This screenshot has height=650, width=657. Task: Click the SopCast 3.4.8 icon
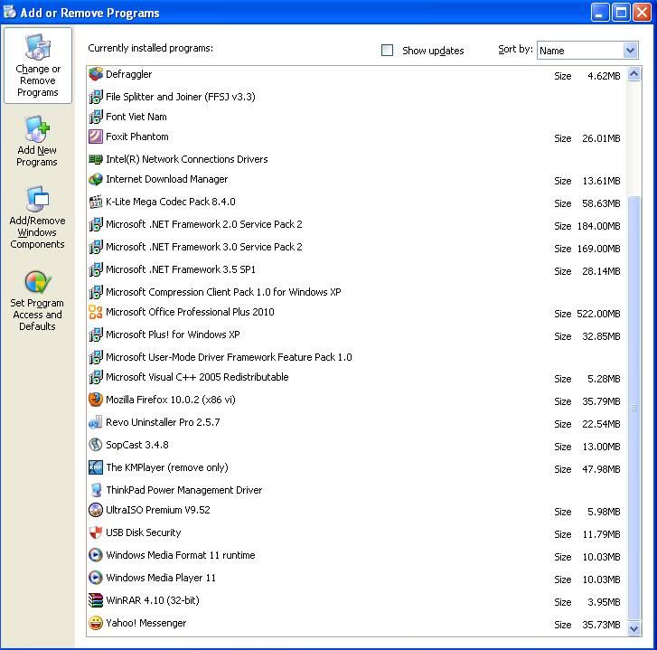(96, 445)
